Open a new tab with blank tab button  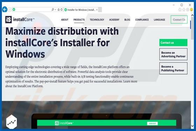pos(100,10)
